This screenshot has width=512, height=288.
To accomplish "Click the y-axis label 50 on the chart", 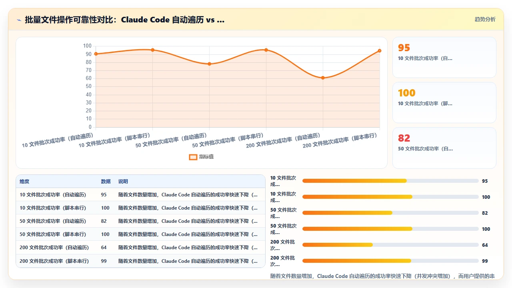I will pyautogui.click(x=88, y=86).
